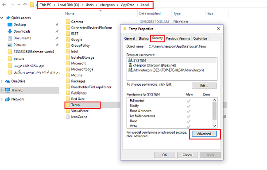Go forward with the forward arrow
Image resolution: width=267 pixels, height=170 pixels.
12,5
